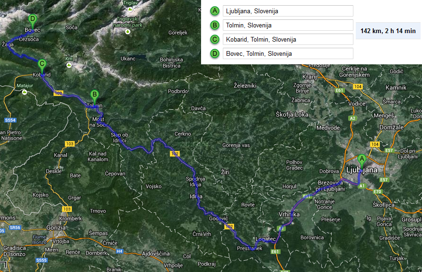Click the Krn mountain peak icon
The height and width of the screenshot is (272, 422).
click(x=69, y=65)
